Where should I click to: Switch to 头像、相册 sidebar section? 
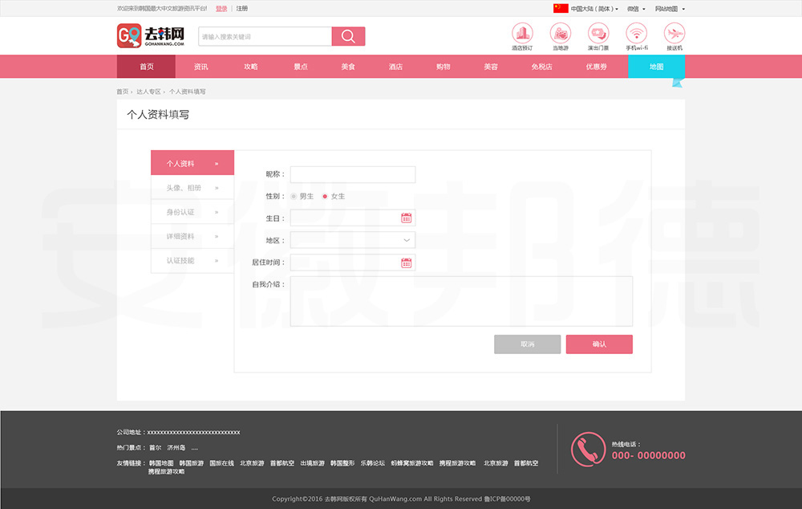click(x=192, y=188)
